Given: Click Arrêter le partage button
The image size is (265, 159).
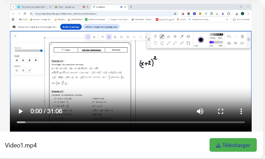Looking at the screenshot, I should [71, 27].
